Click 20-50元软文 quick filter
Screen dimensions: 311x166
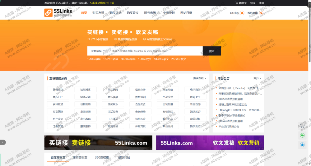point(179,59)
